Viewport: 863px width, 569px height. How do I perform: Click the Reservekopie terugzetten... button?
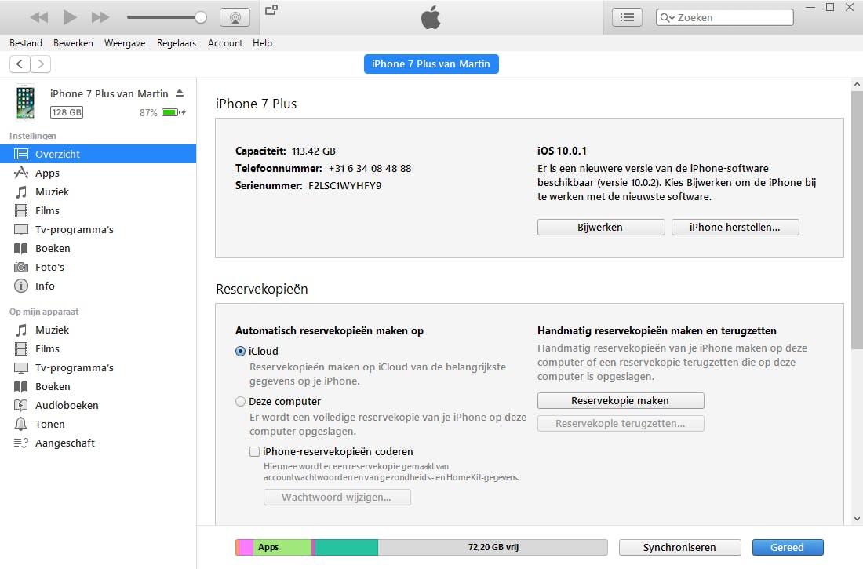pos(621,424)
